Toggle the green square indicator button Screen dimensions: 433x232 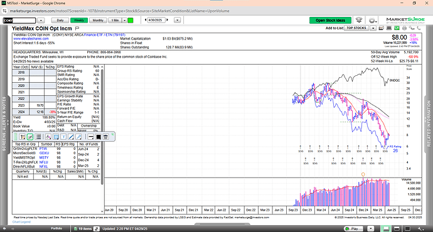click(x=131, y=21)
